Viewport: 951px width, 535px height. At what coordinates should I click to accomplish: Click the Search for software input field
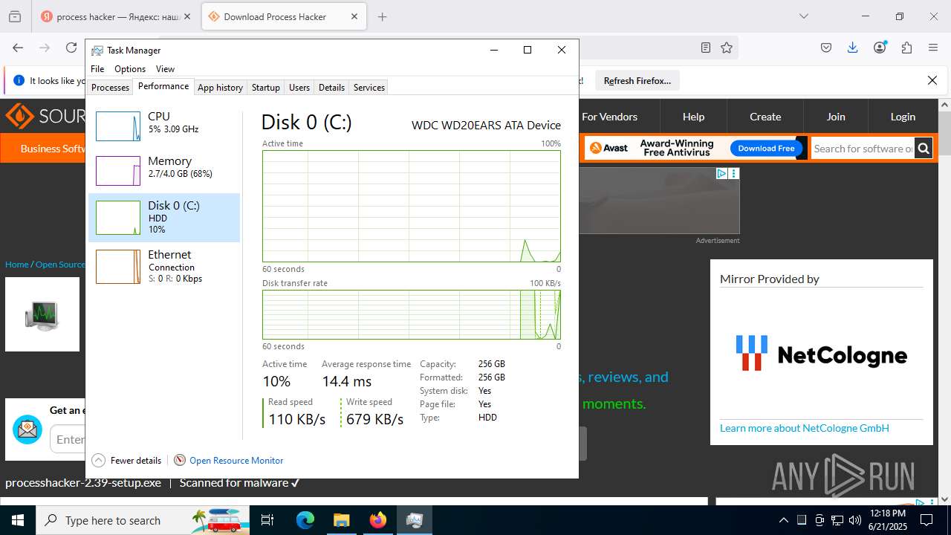863,149
